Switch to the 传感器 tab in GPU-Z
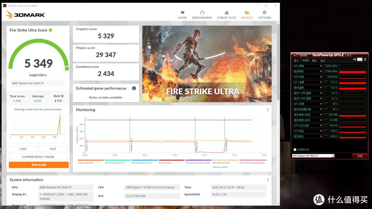The height and width of the screenshot is (209, 372). tap(305, 60)
